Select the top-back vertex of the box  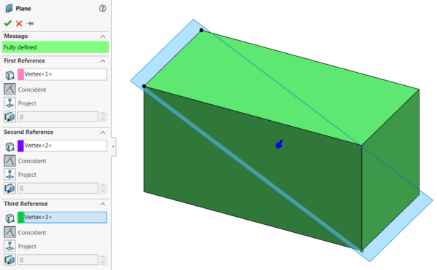point(201,30)
